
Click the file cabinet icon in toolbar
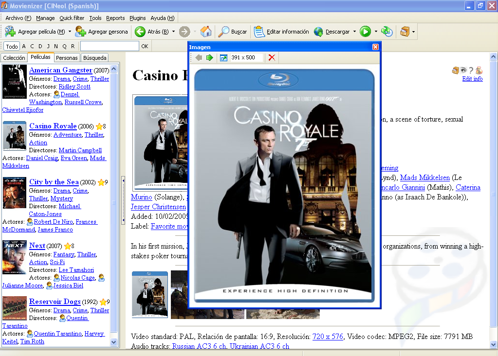click(x=405, y=32)
